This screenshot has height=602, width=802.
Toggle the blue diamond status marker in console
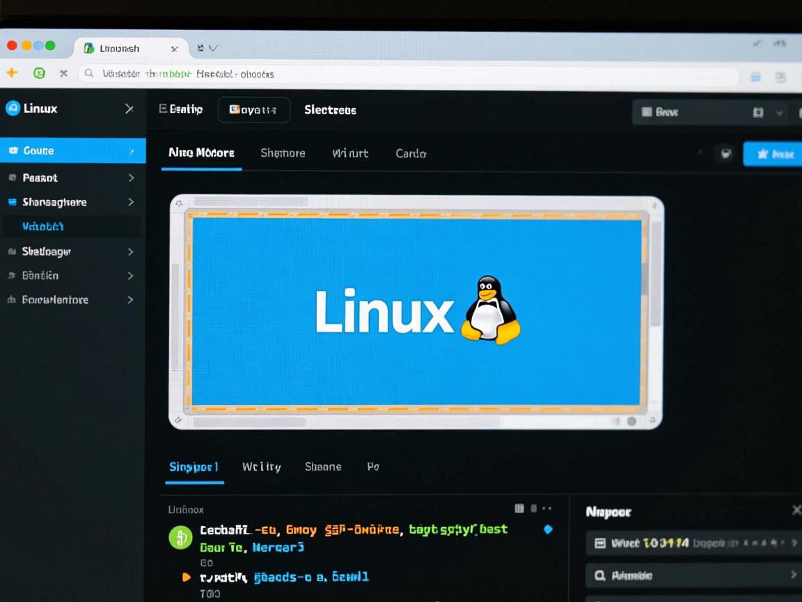pos(548,530)
